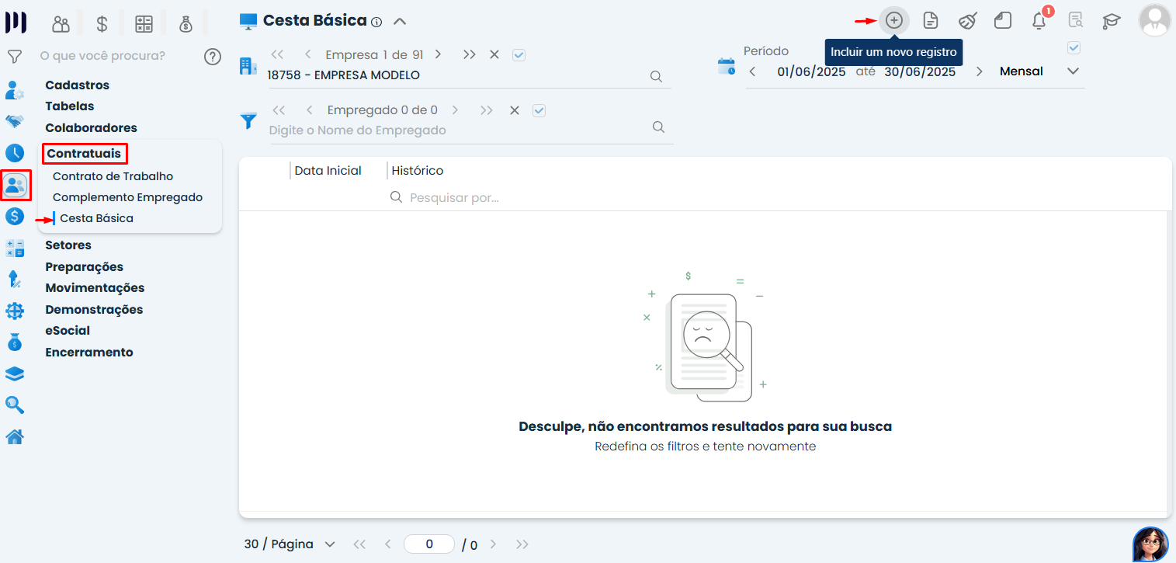Toggle the Período checkbox

coord(1074,48)
